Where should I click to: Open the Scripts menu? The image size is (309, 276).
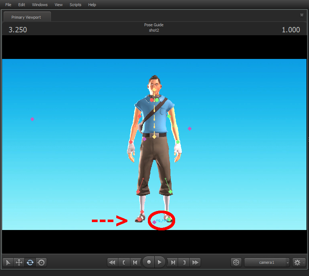click(75, 5)
